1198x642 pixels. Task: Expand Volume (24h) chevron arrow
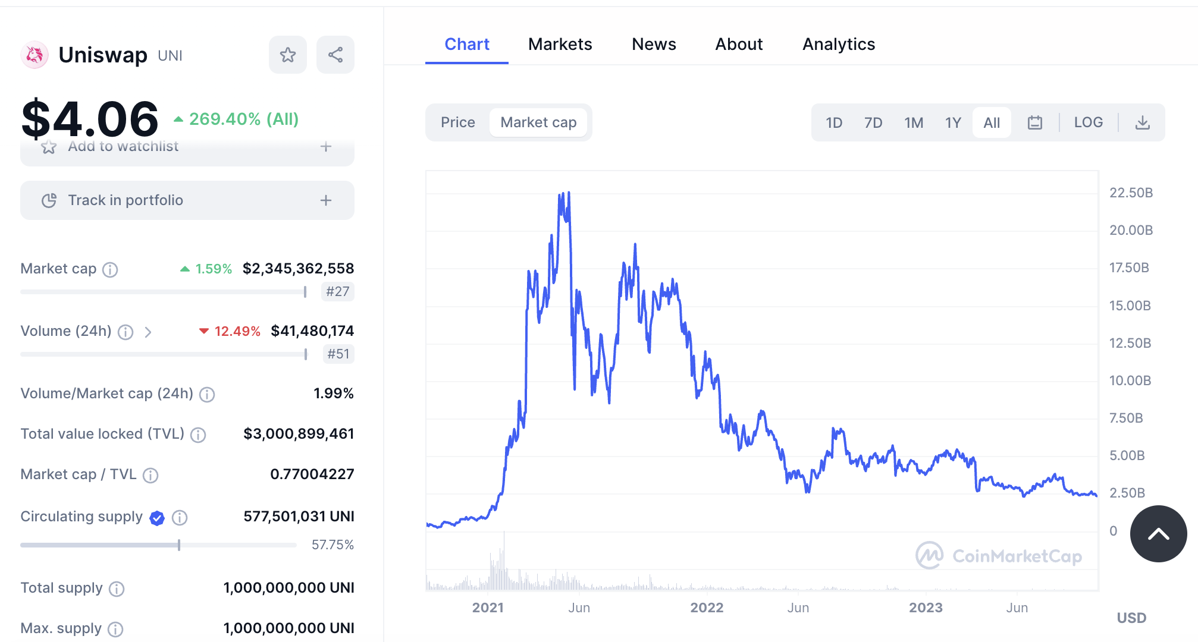click(148, 332)
